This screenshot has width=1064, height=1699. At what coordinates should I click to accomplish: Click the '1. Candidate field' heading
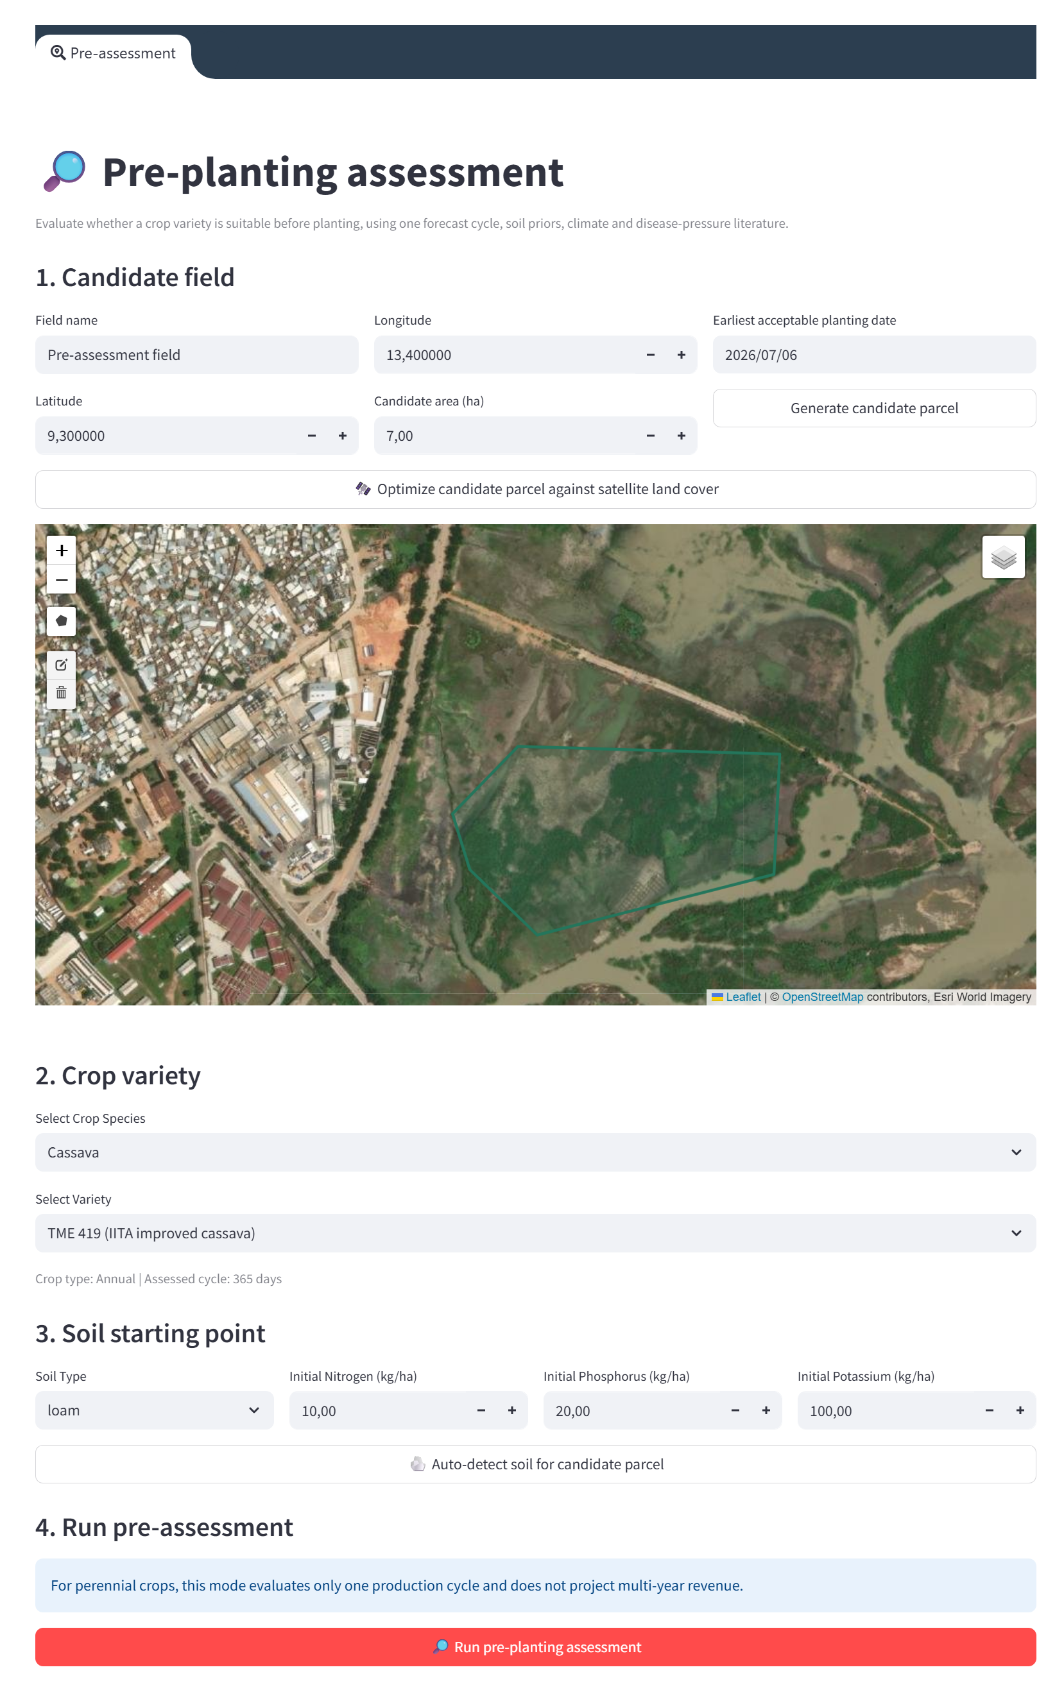tap(135, 278)
